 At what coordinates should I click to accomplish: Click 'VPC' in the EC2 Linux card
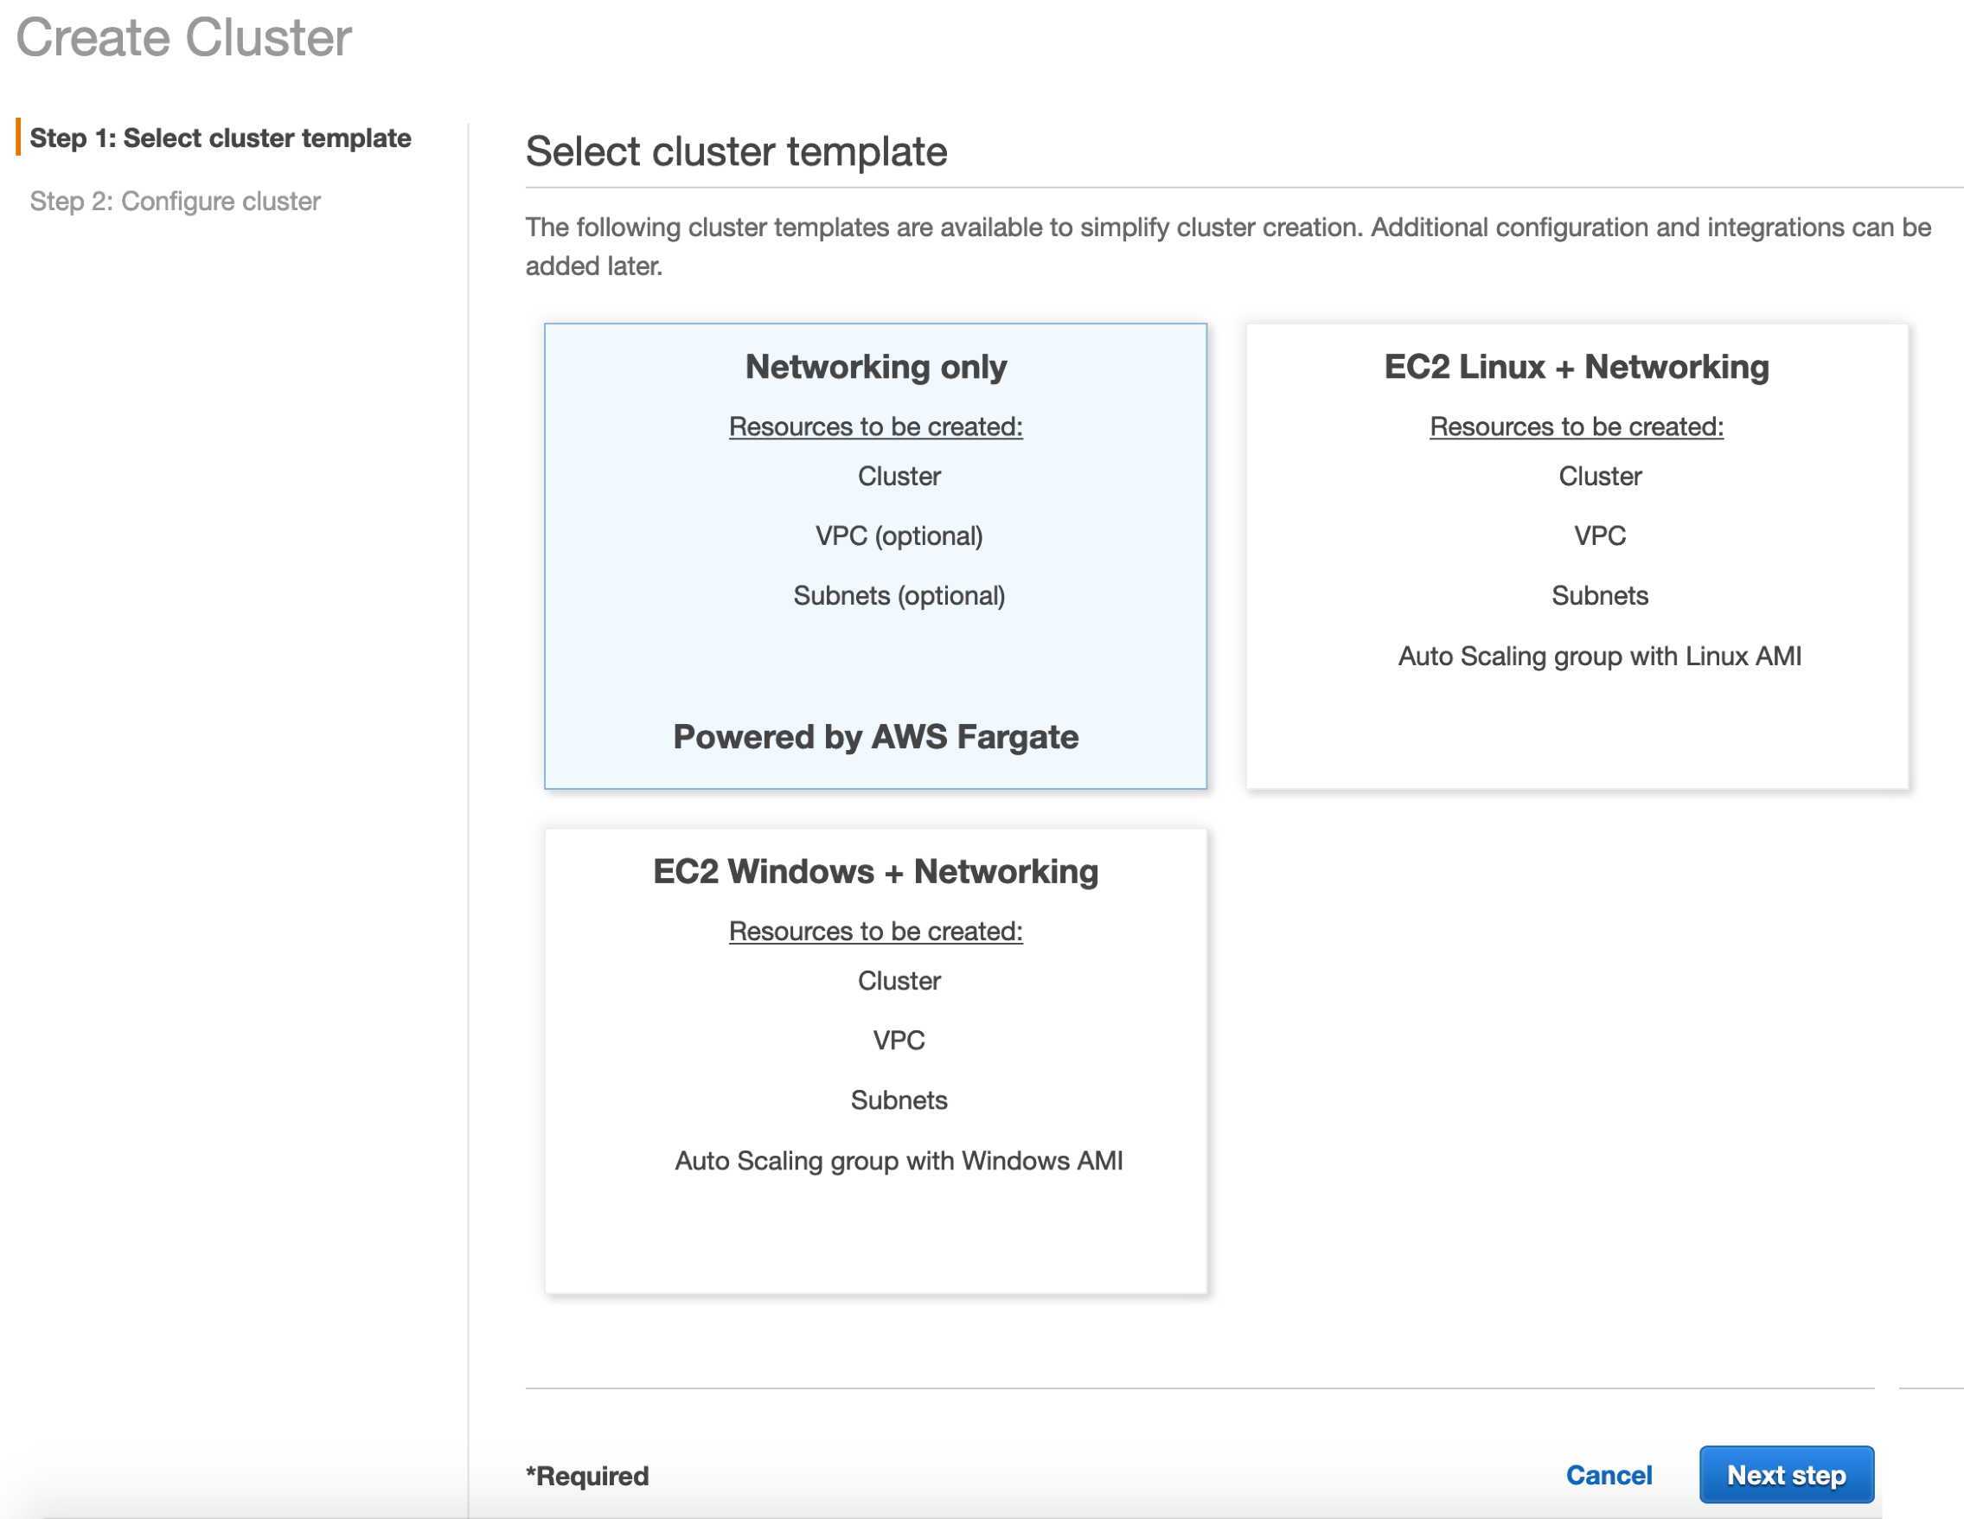click(x=1599, y=536)
